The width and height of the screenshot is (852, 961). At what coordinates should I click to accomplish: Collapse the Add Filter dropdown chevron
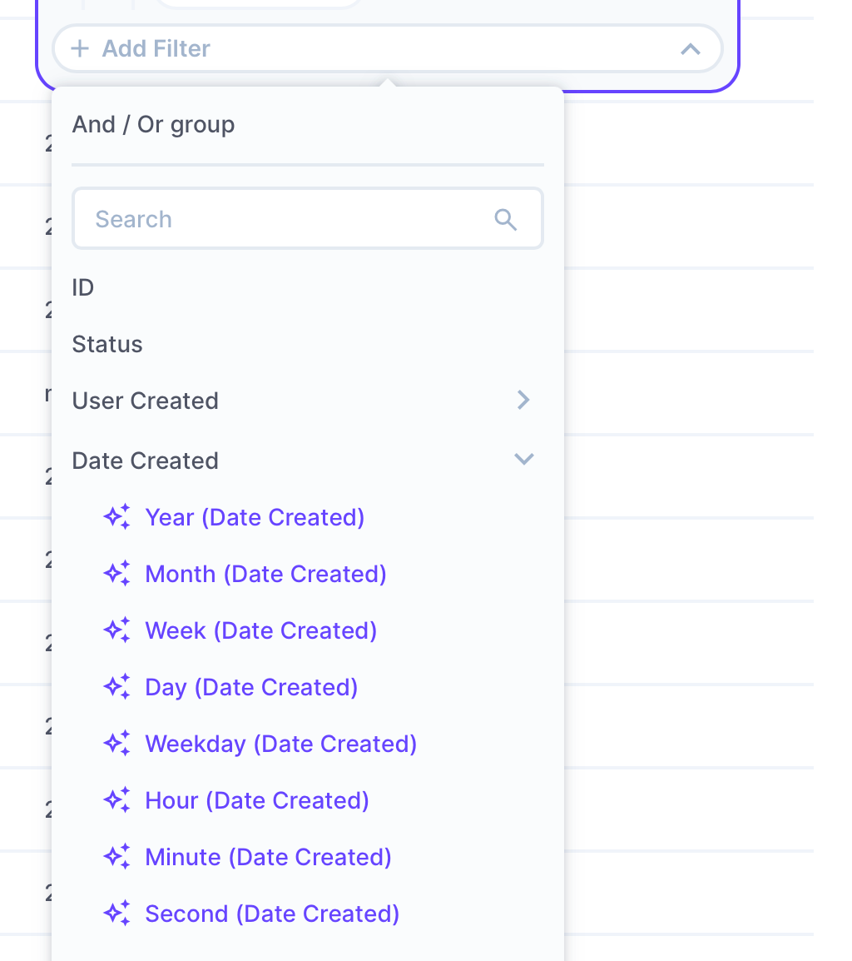[x=690, y=48]
